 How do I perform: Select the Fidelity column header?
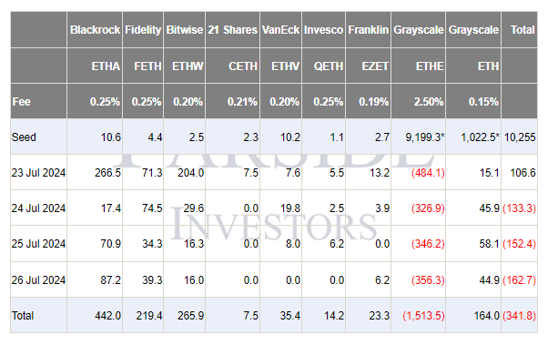point(143,30)
